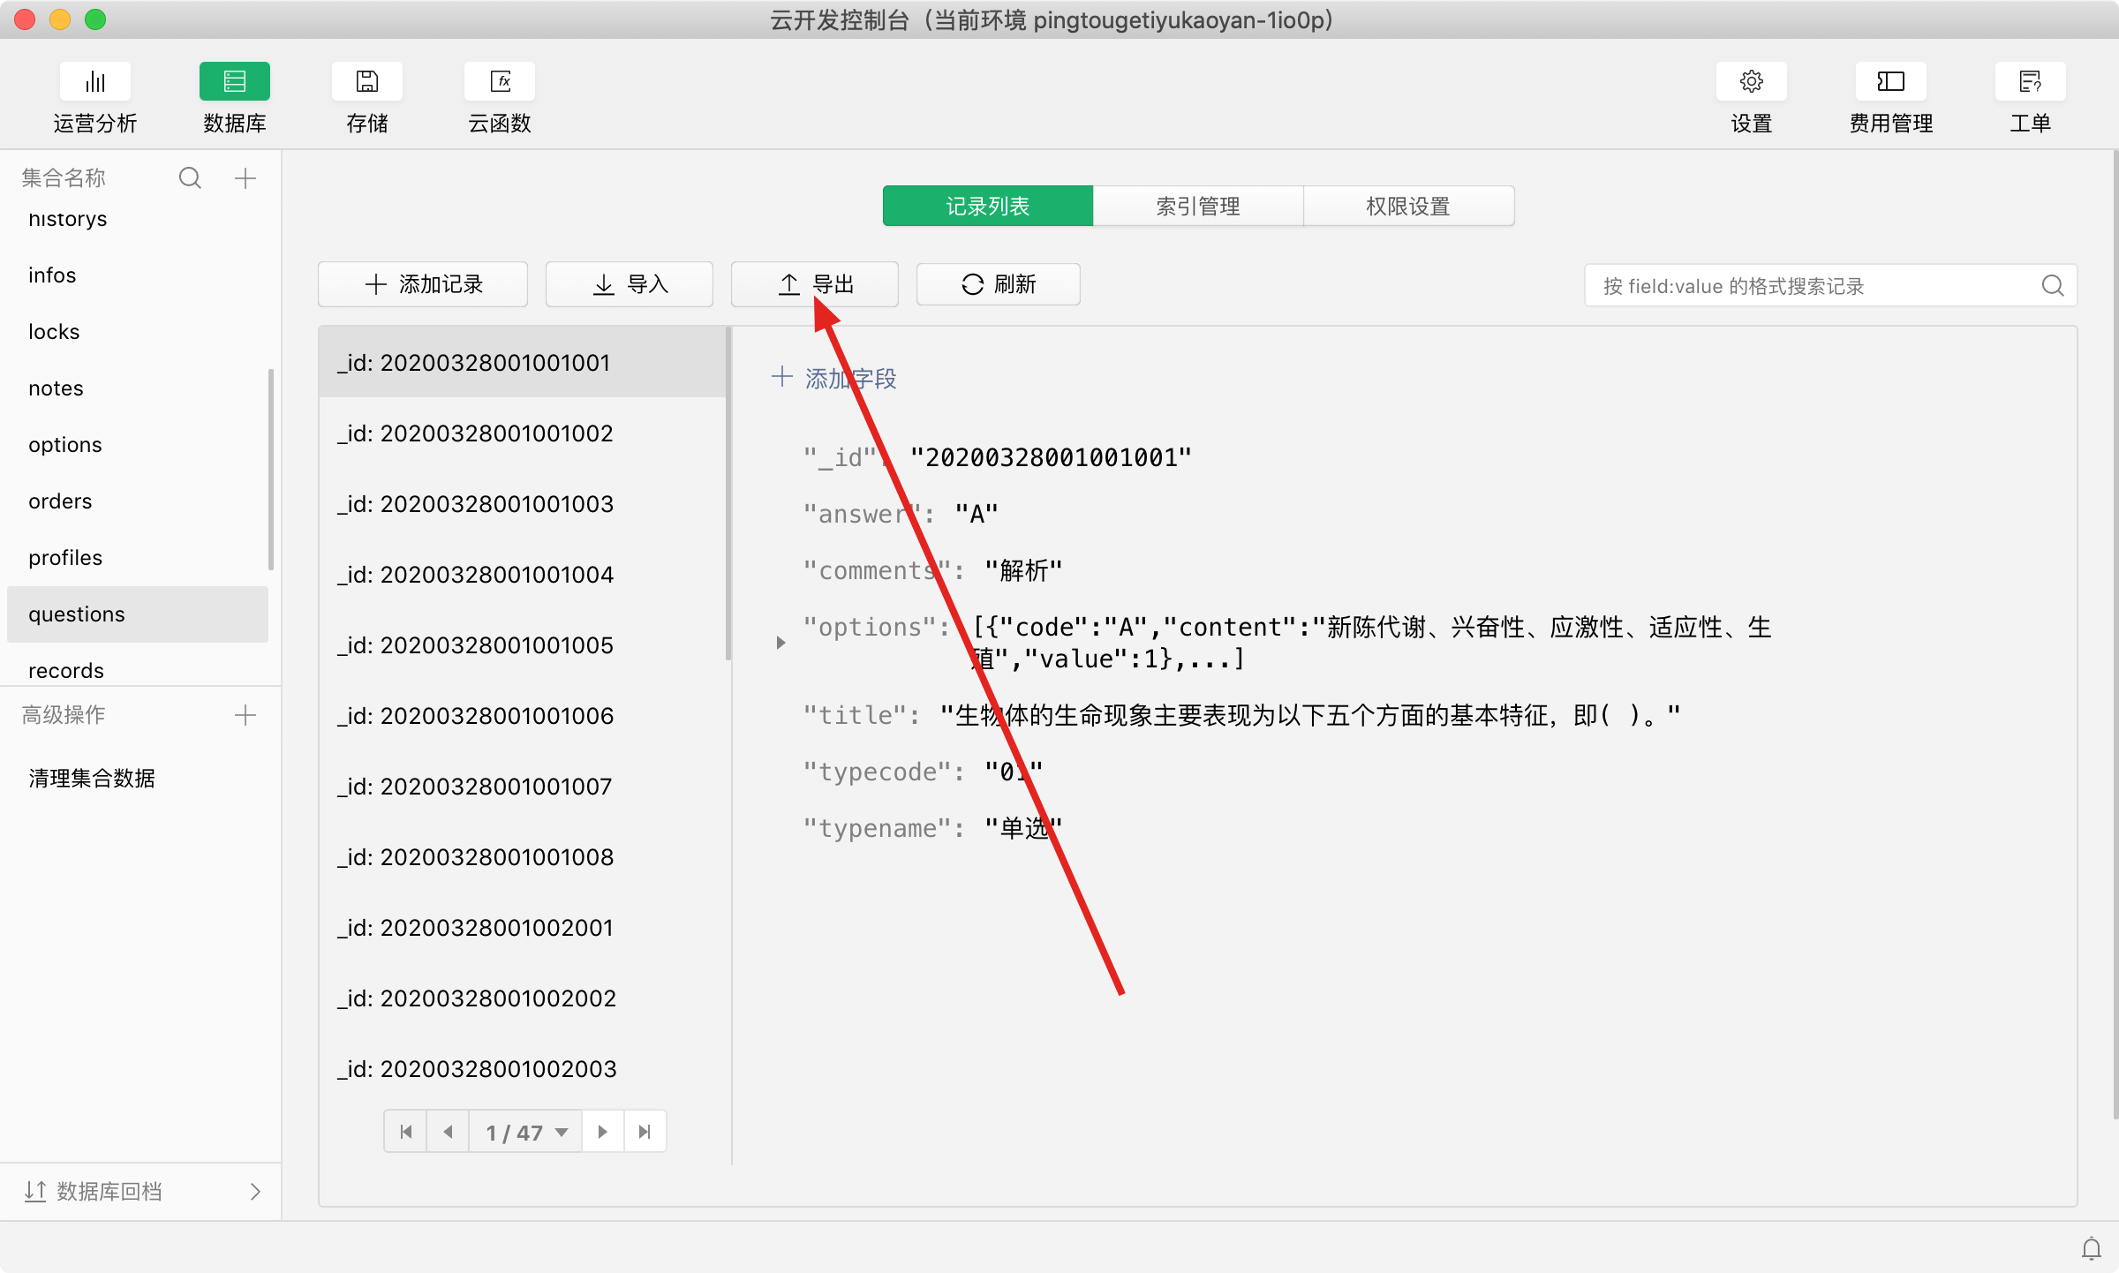
Task: Click the notification bell icon
Action: point(2092,1248)
